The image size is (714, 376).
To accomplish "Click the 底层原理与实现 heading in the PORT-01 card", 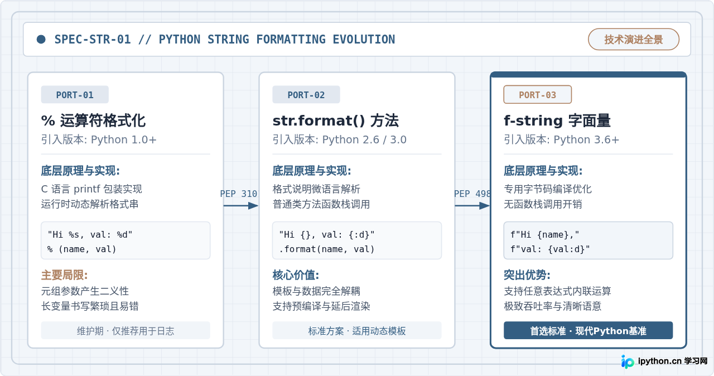I will [x=80, y=171].
